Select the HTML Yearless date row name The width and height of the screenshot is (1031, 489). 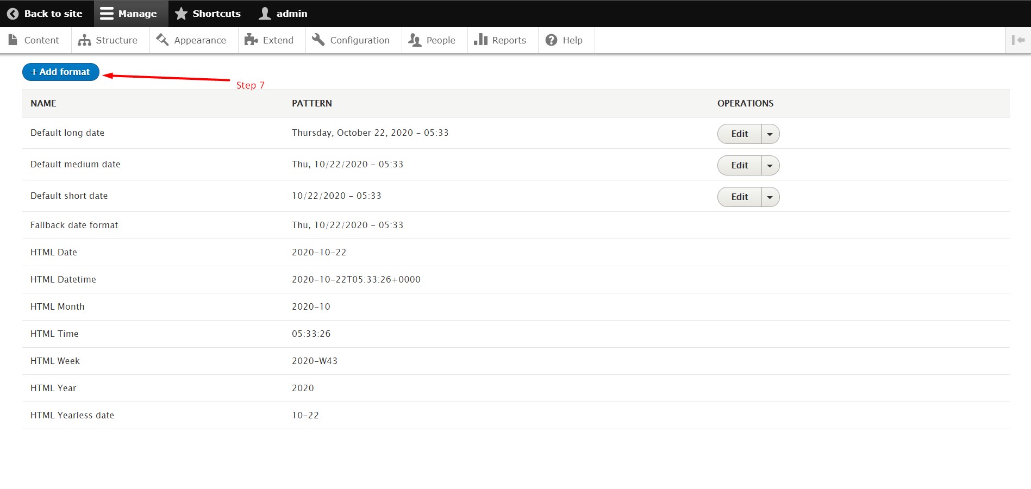(72, 415)
